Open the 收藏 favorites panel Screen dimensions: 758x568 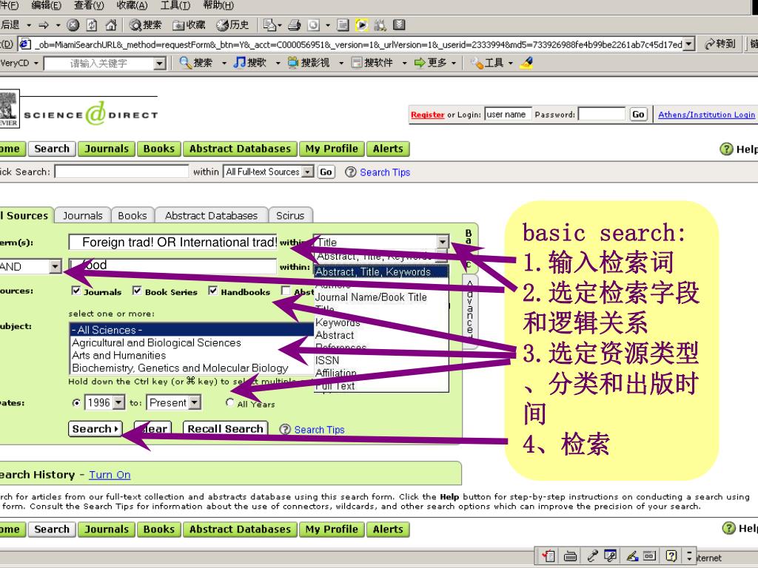coord(189,25)
